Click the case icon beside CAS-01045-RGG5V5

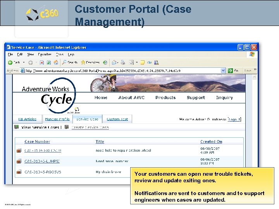[x=19, y=172]
